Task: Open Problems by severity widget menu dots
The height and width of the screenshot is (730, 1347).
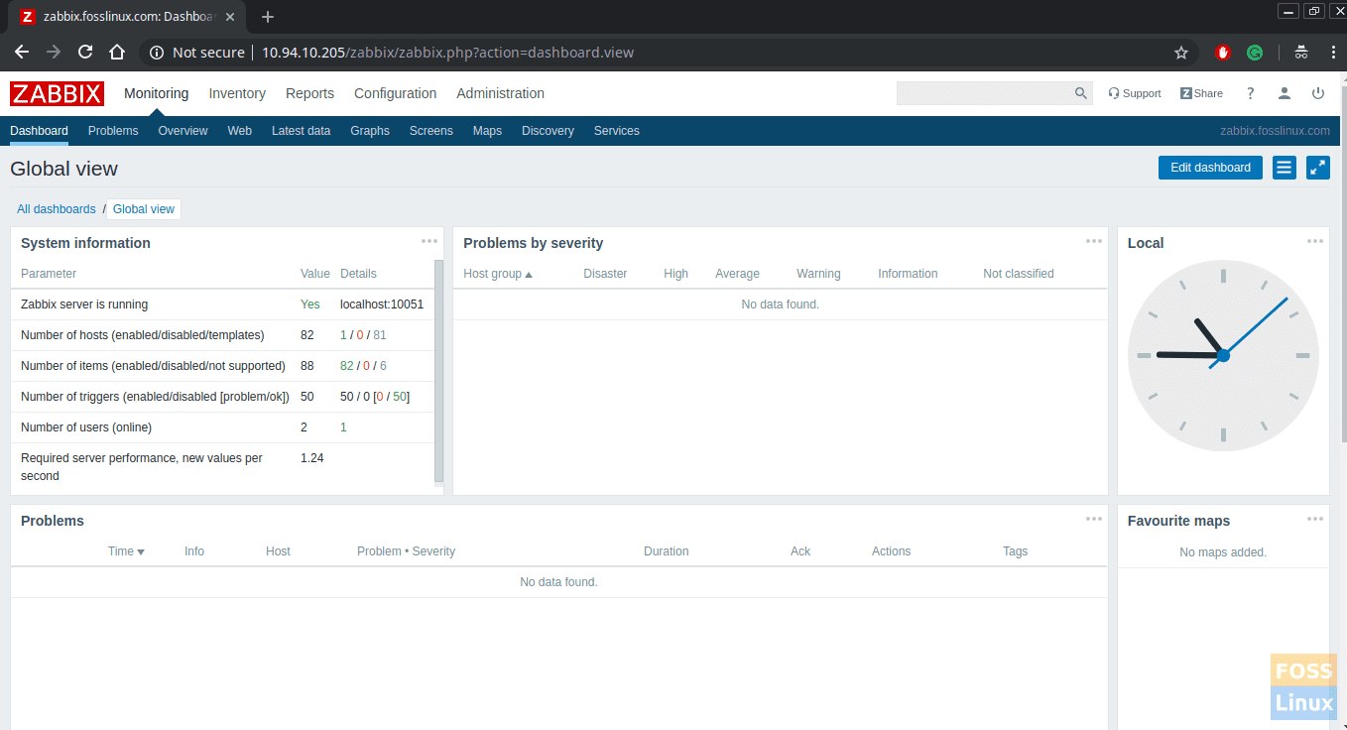Action: click(1094, 241)
